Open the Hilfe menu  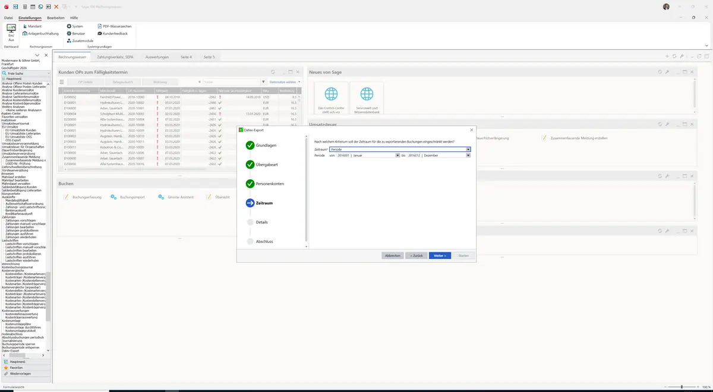tap(74, 18)
